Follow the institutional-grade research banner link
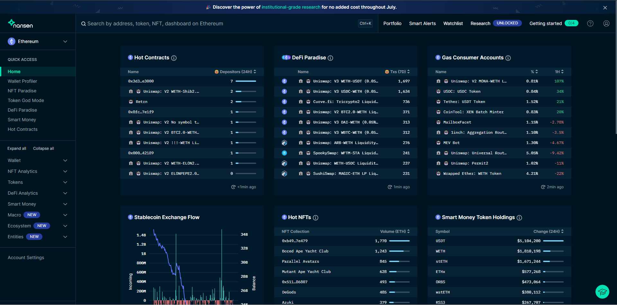The image size is (617, 305). [x=291, y=7]
